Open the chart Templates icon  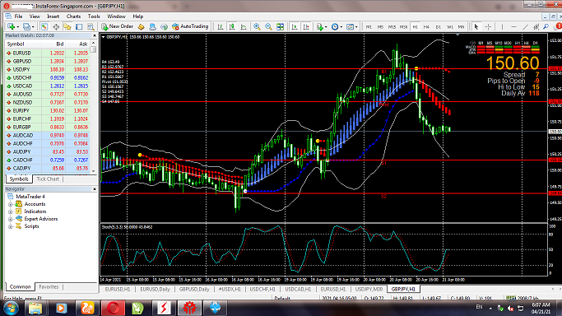click(x=350, y=27)
